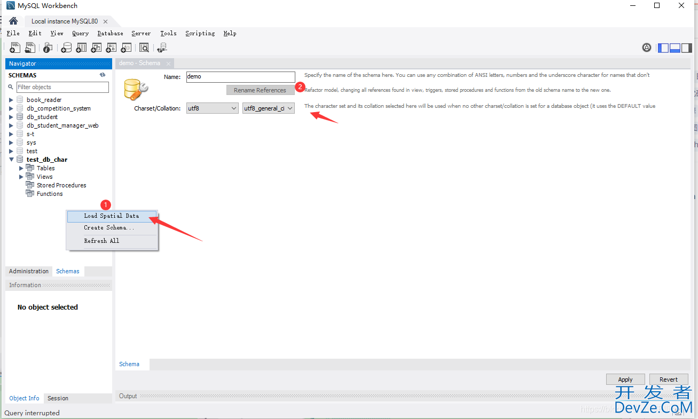Screen dimensions: 698x419
Task: Choose Load Spatial Data context item
Action: pos(112,216)
